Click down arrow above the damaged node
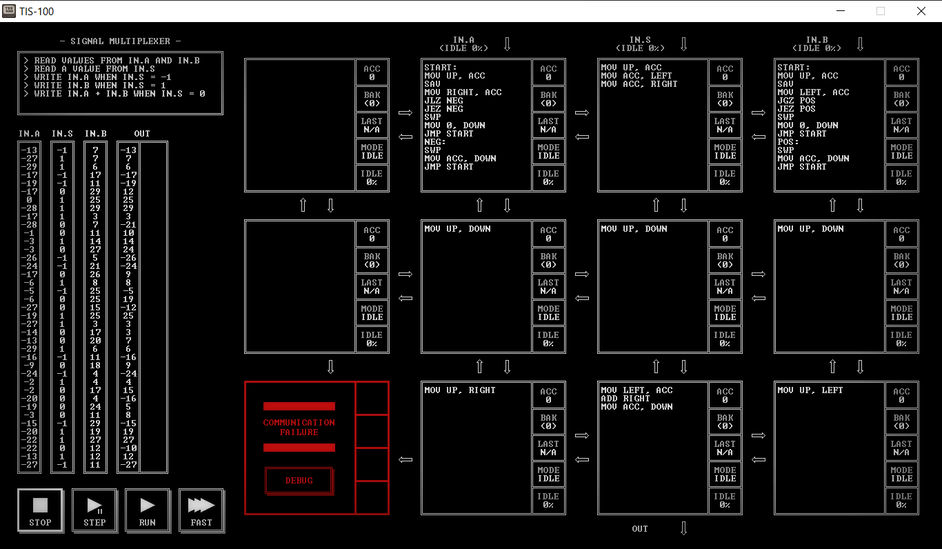 tap(330, 367)
